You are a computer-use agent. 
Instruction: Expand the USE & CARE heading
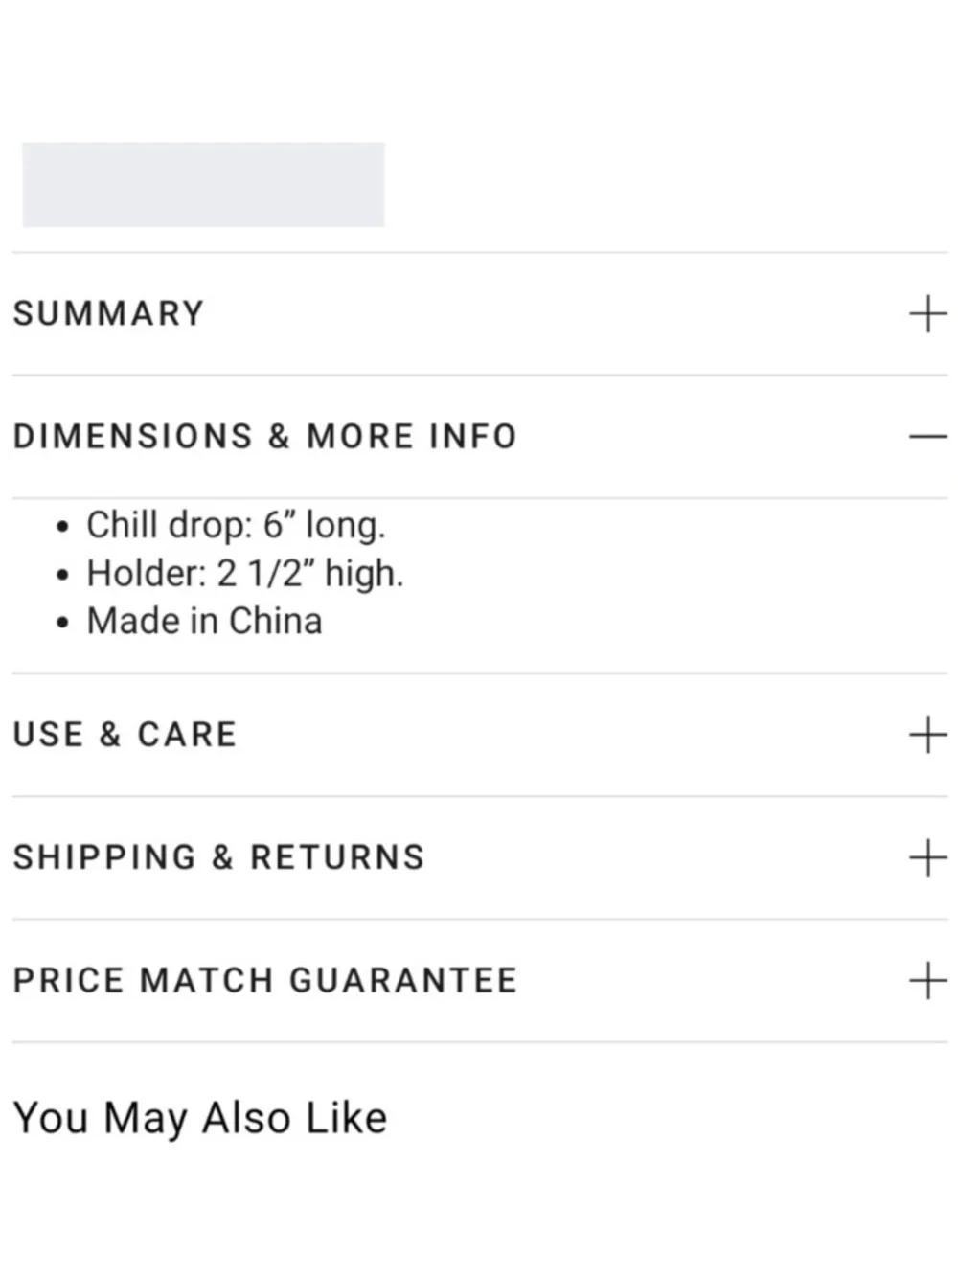tap(125, 735)
